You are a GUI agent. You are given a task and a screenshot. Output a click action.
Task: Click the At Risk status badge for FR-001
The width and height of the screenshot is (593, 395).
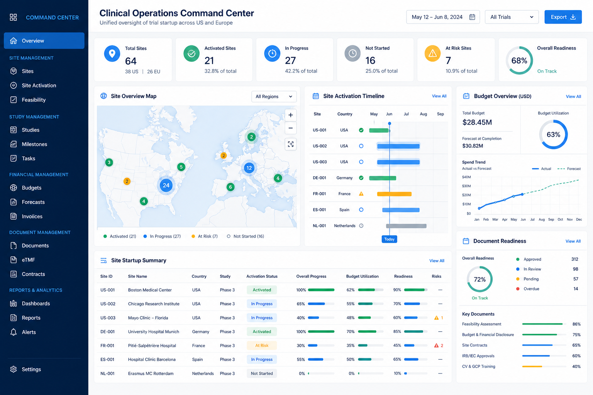tap(262, 346)
